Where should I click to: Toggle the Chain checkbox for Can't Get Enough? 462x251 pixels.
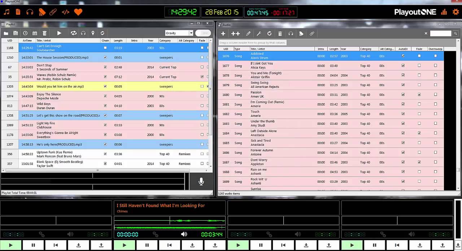click(x=105, y=48)
